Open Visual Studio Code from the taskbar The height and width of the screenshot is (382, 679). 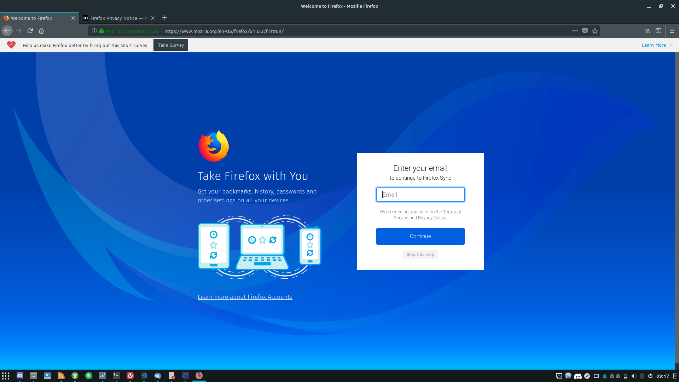click(144, 376)
